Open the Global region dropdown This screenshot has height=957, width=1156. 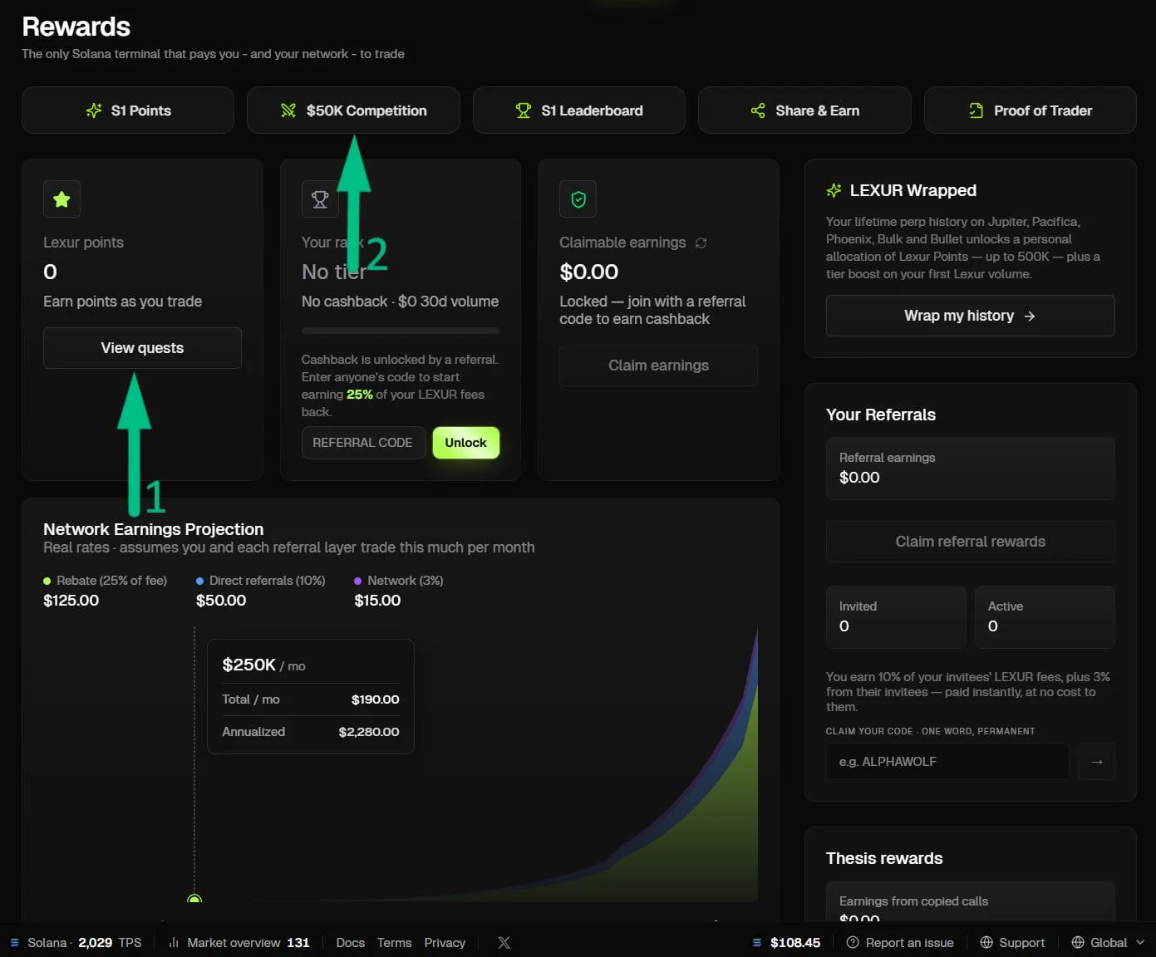[x=1108, y=943]
